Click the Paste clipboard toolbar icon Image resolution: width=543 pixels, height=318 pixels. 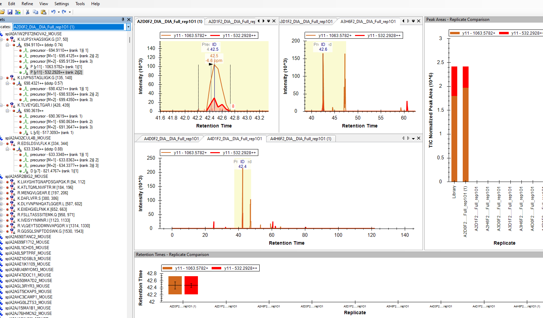point(44,12)
